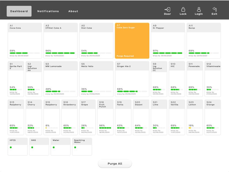Click 'enjoy by 20/07/2020' on MM Lemonade
229x172 pixels.
[x=55, y=94]
